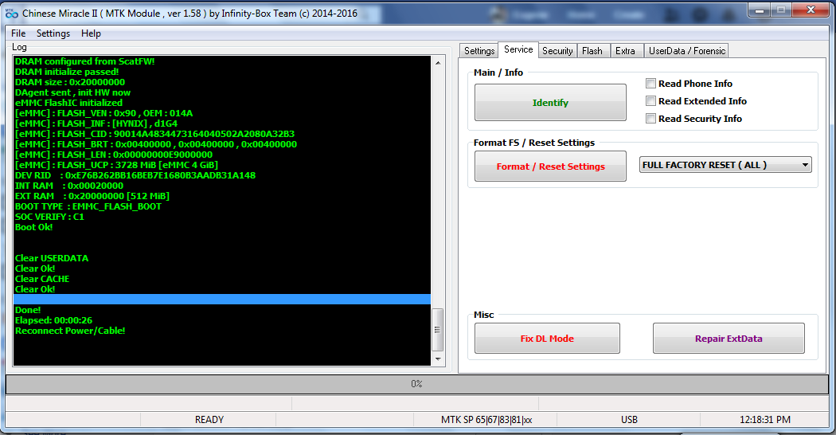Minimize the Chinese Miracle II window
Image resolution: width=836 pixels, height=435 pixels.
[x=760, y=10]
